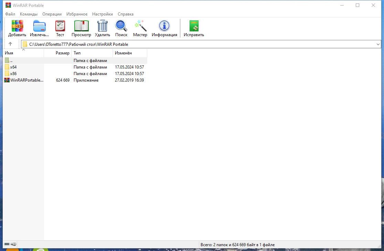Viewport: 384px width, 251px height.
Task: Click the x64 folder icon
Action: (7, 67)
